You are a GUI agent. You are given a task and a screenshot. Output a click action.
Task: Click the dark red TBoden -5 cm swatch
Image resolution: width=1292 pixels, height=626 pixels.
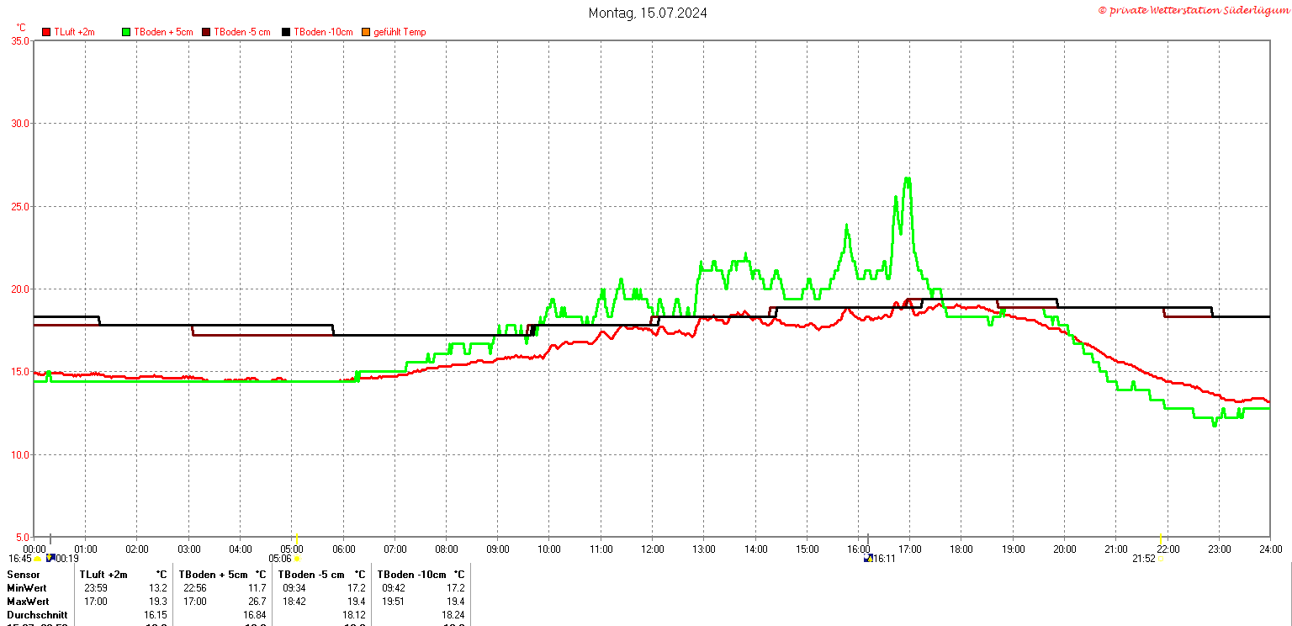(x=206, y=32)
